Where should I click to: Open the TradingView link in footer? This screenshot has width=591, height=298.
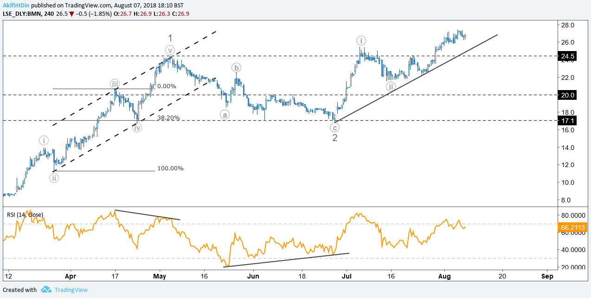pos(71,290)
